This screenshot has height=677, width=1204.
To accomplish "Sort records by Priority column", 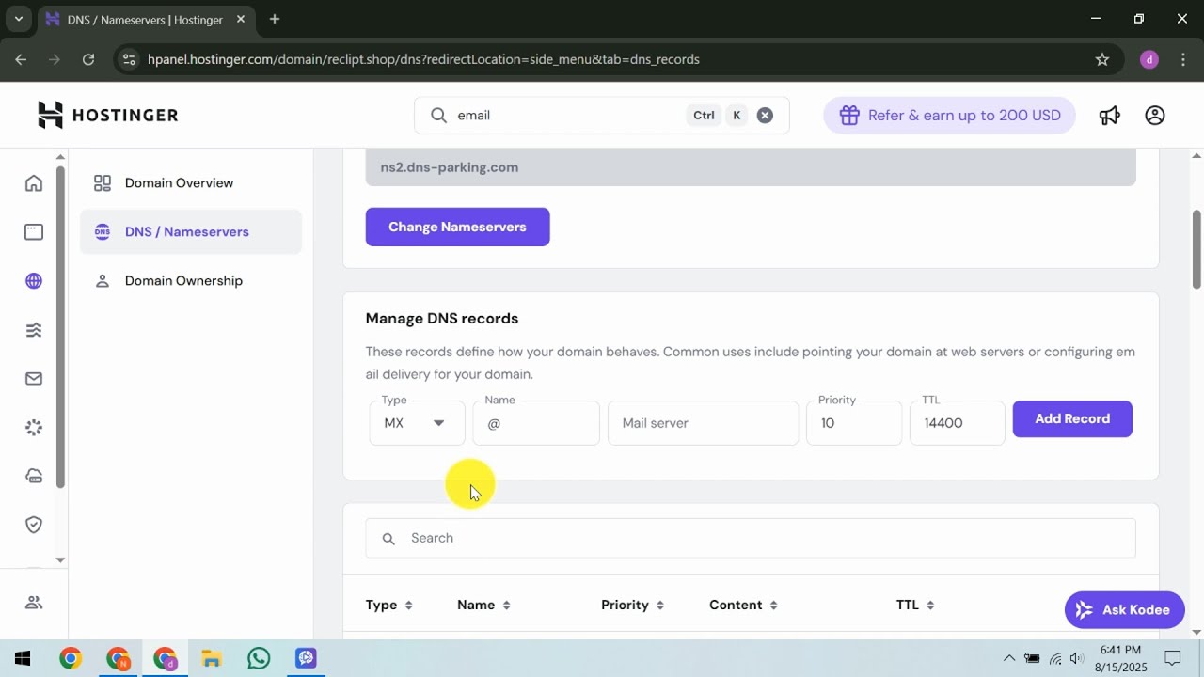I will pos(632,605).
